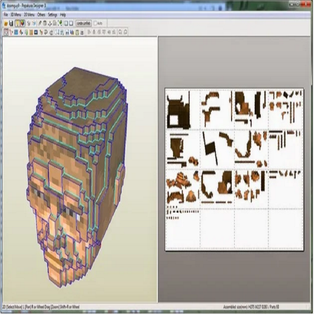
Task: Select the black flag-shaped pattern piece
Action: click(x=210, y=148)
